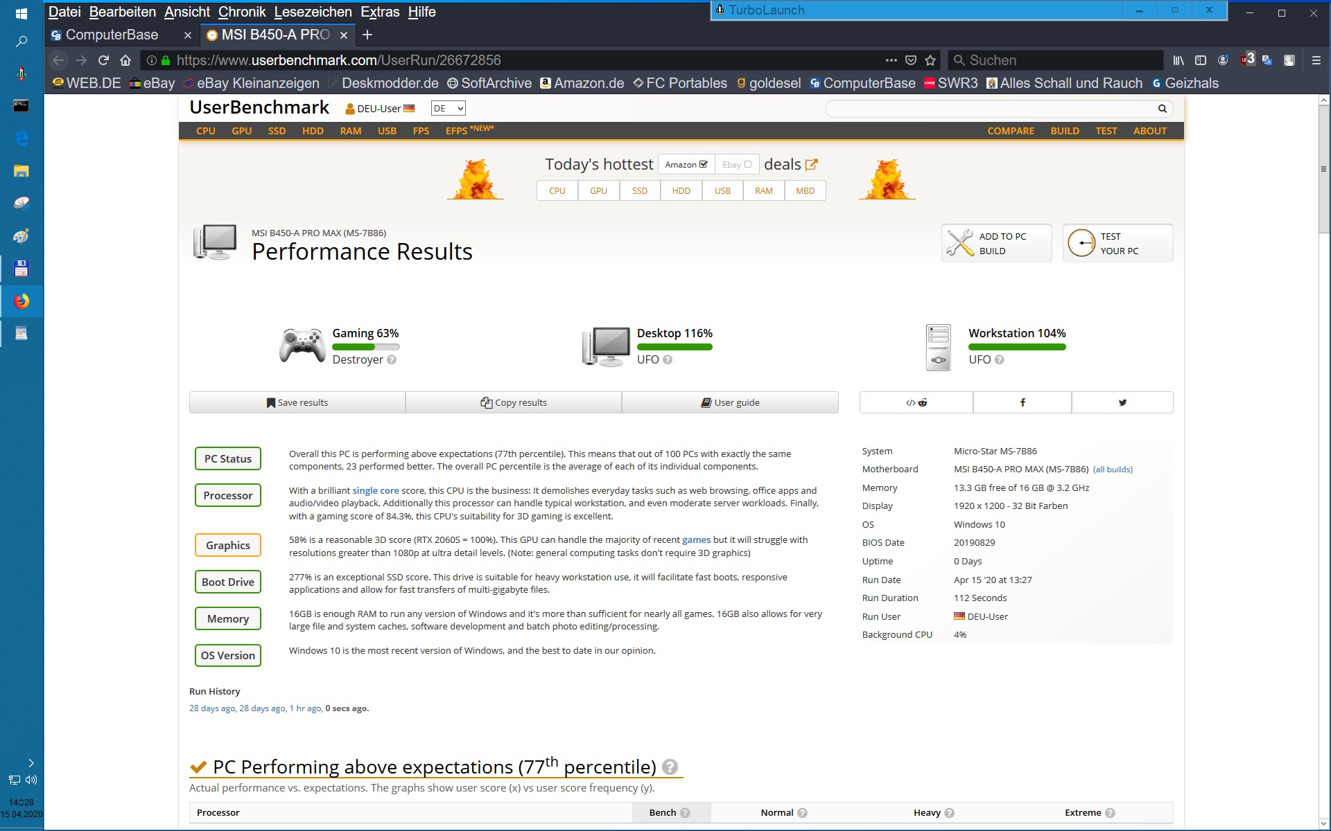Viewport: 1331px width, 831px height.
Task: Click the Gaming 63% progress bar
Action: 365,347
